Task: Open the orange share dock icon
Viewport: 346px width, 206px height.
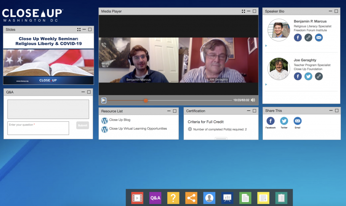Action: (x=191, y=198)
